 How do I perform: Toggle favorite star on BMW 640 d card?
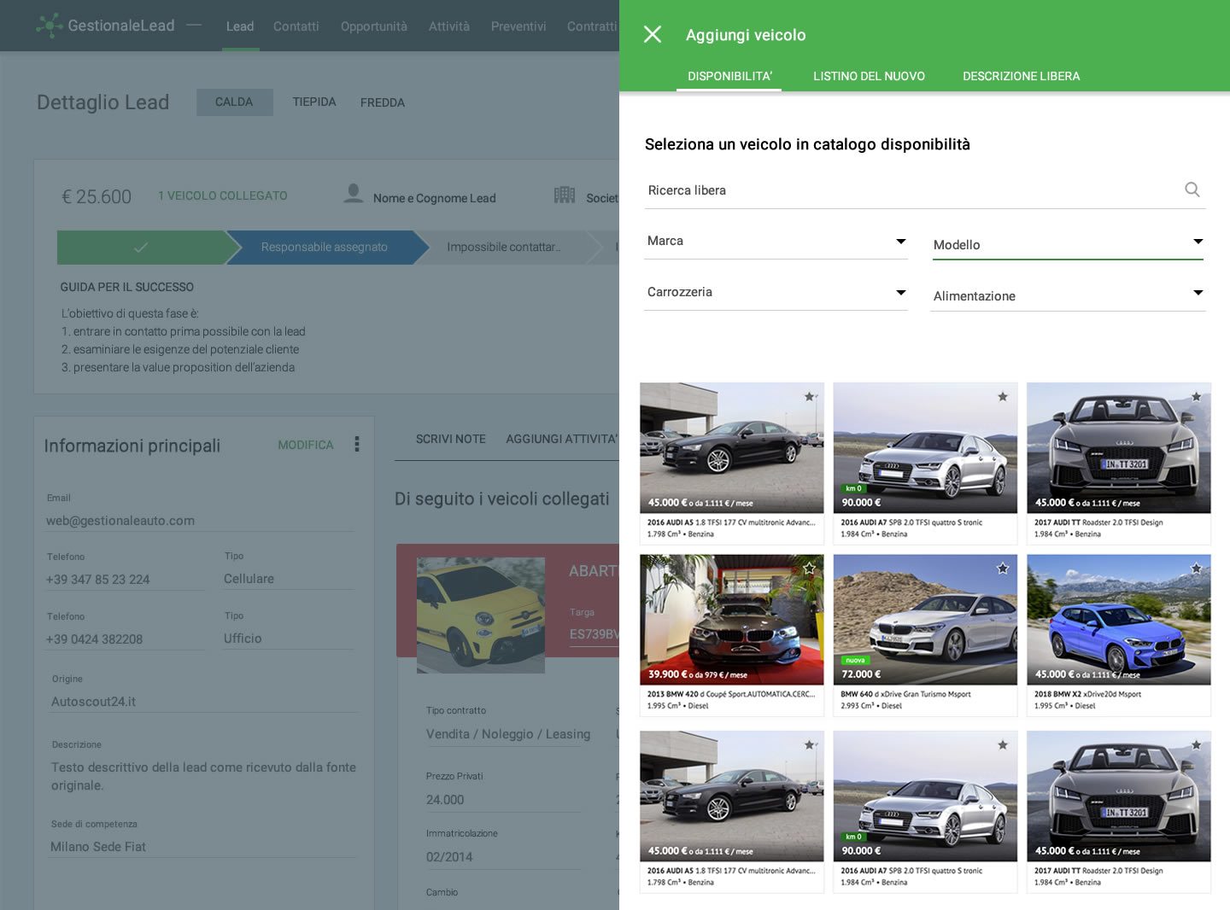click(x=1003, y=568)
